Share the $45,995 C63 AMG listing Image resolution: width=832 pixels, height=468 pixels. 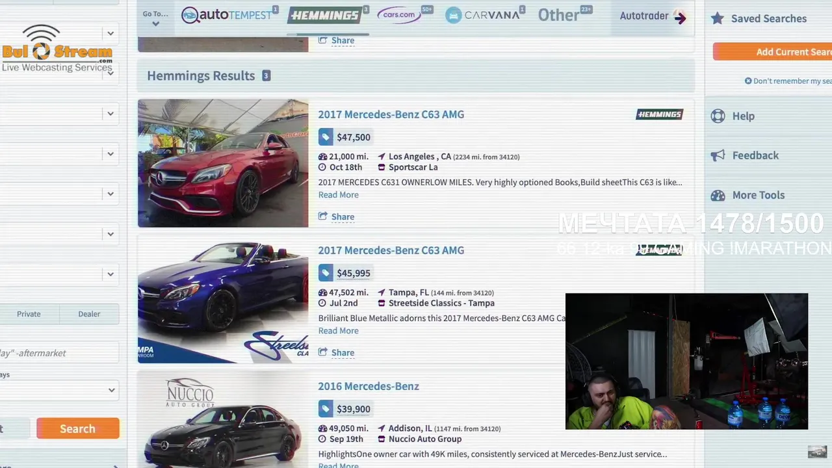click(336, 352)
